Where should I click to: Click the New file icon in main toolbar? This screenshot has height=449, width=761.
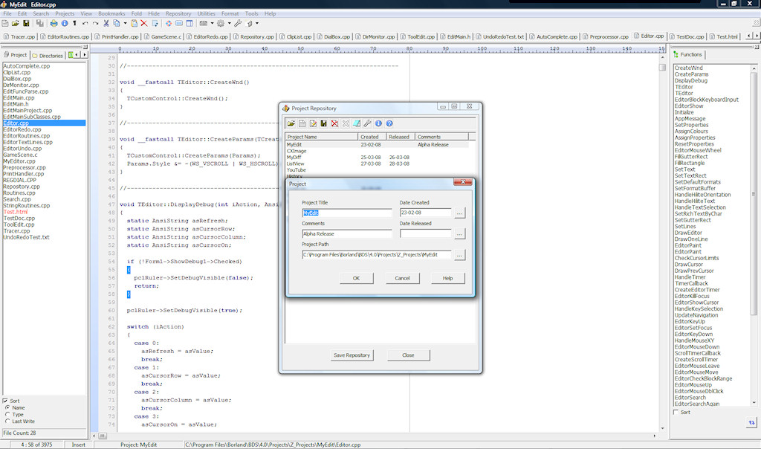[5, 23]
